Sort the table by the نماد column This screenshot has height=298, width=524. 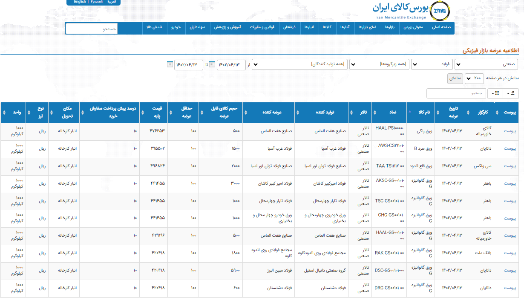point(389,113)
